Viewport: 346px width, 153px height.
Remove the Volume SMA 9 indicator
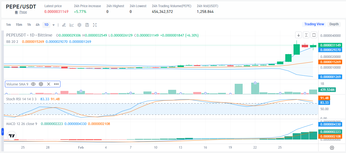(x=49, y=84)
